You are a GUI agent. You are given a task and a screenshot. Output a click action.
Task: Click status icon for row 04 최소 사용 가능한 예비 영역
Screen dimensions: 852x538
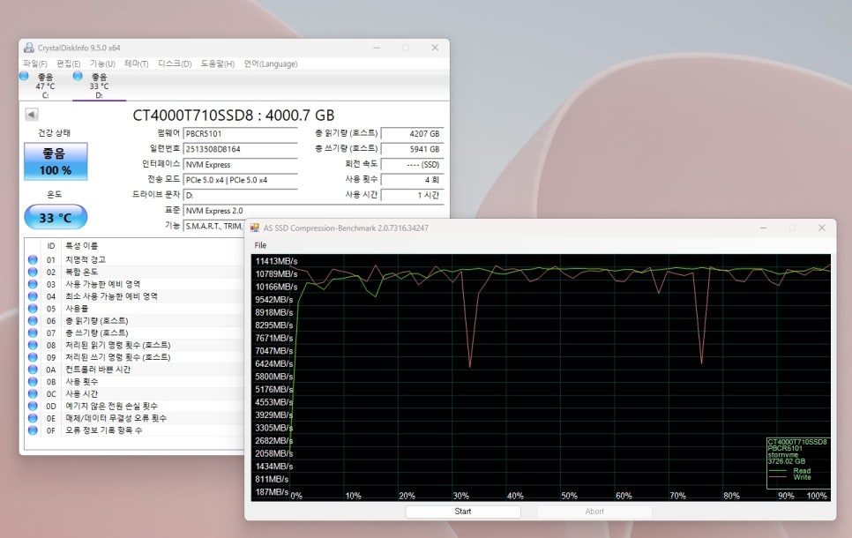tap(33, 296)
